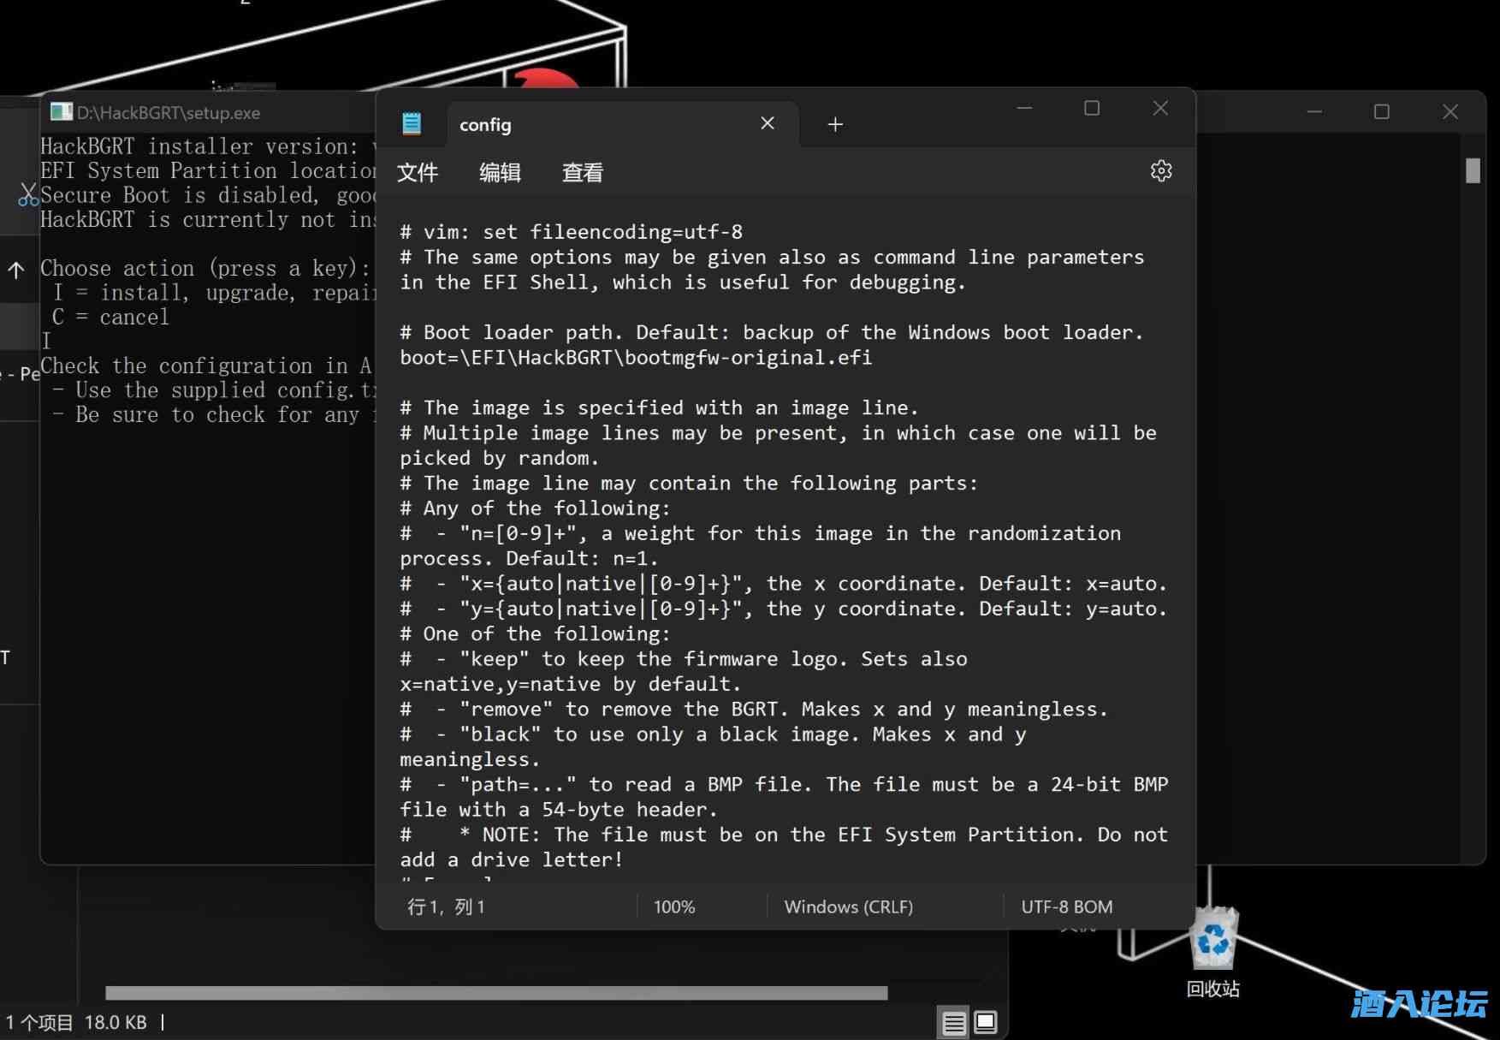
Task: Open the Recycle Bin desktop icon
Action: [1212, 942]
